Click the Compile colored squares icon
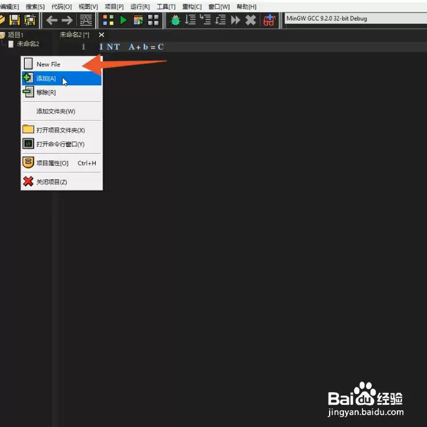The image size is (427, 427). pos(108,20)
